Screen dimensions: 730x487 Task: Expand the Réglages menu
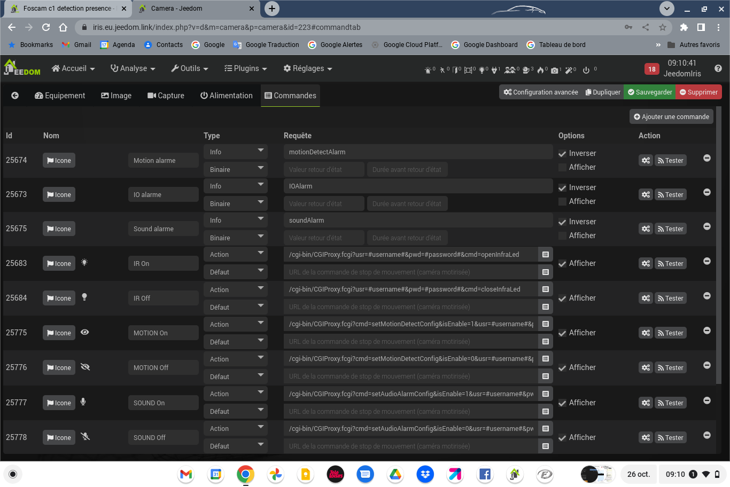308,68
